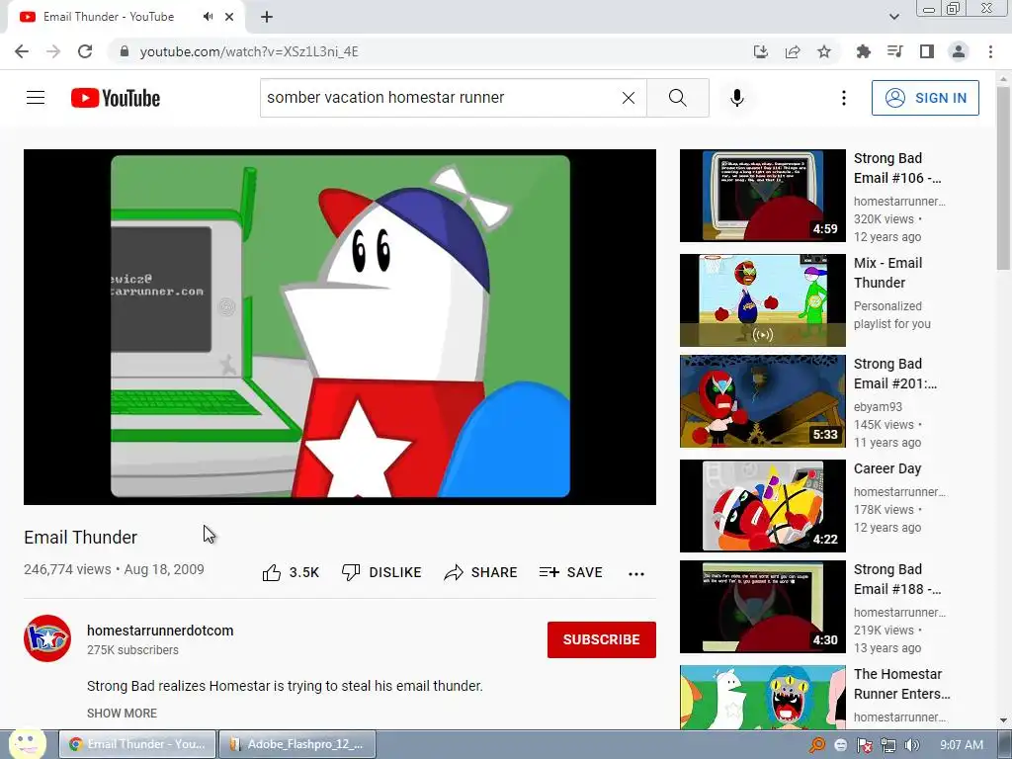Click the 9:07 AM taskbar clock
Image resolution: width=1012 pixels, height=759 pixels.
pyautogui.click(x=962, y=745)
